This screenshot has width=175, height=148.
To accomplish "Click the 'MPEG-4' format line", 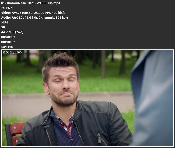I will coord(7,8).
